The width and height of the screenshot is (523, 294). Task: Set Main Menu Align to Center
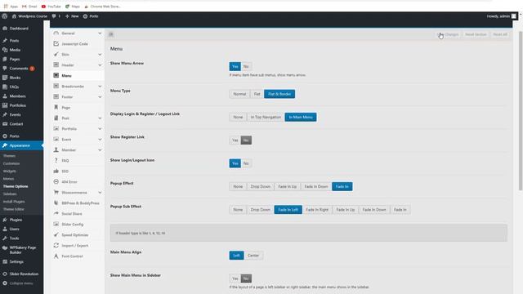tap(253, 256)
